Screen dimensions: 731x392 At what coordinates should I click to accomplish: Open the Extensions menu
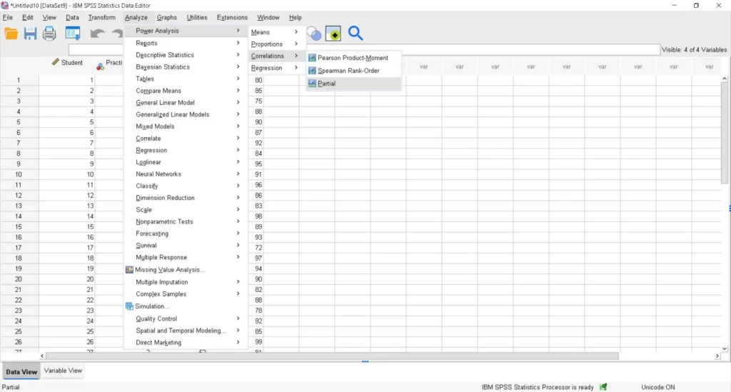click(x=232, y=17)
